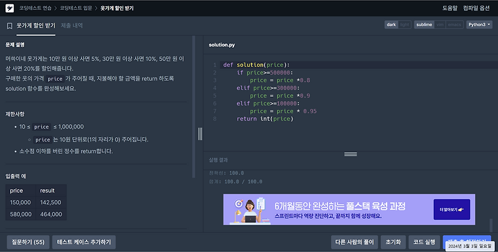Viewport: 498px width, 252px height.
Task: Click the result panel scrollbar
Action: pyautogui.click(x=491, y=225)
